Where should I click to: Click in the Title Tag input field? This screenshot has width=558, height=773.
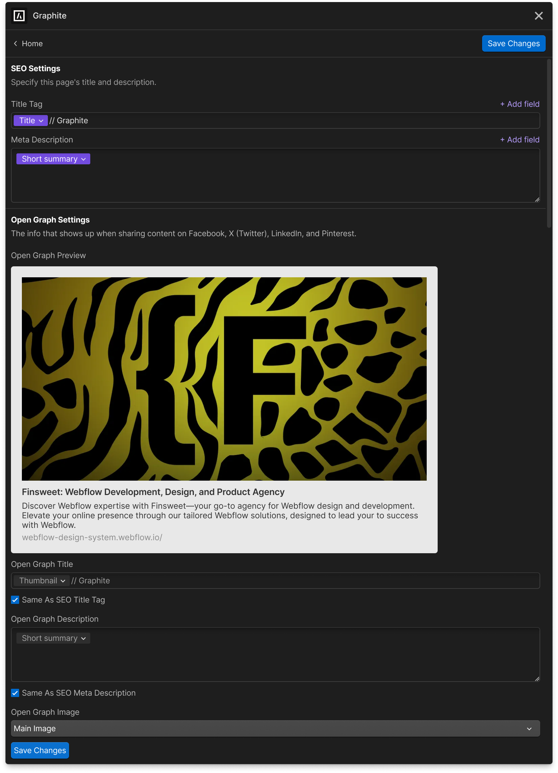276,121
